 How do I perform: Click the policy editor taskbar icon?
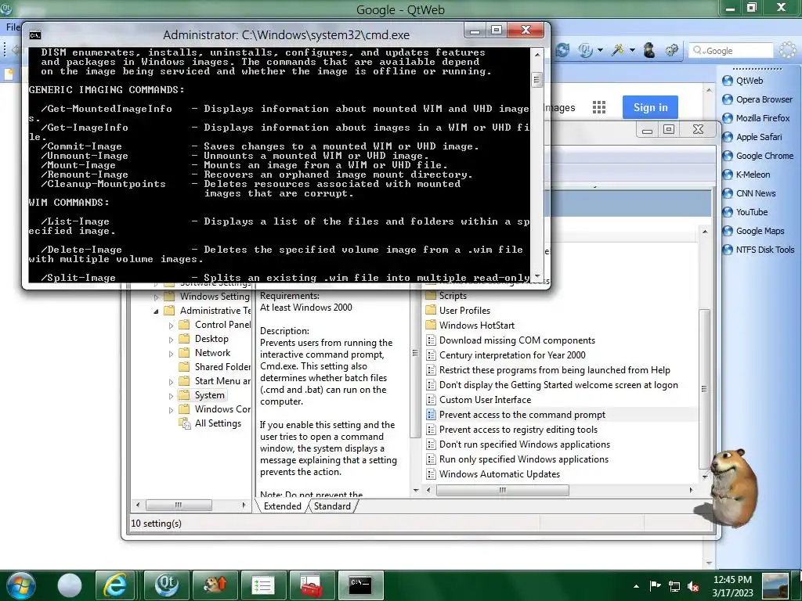click(x=263, y=585)
